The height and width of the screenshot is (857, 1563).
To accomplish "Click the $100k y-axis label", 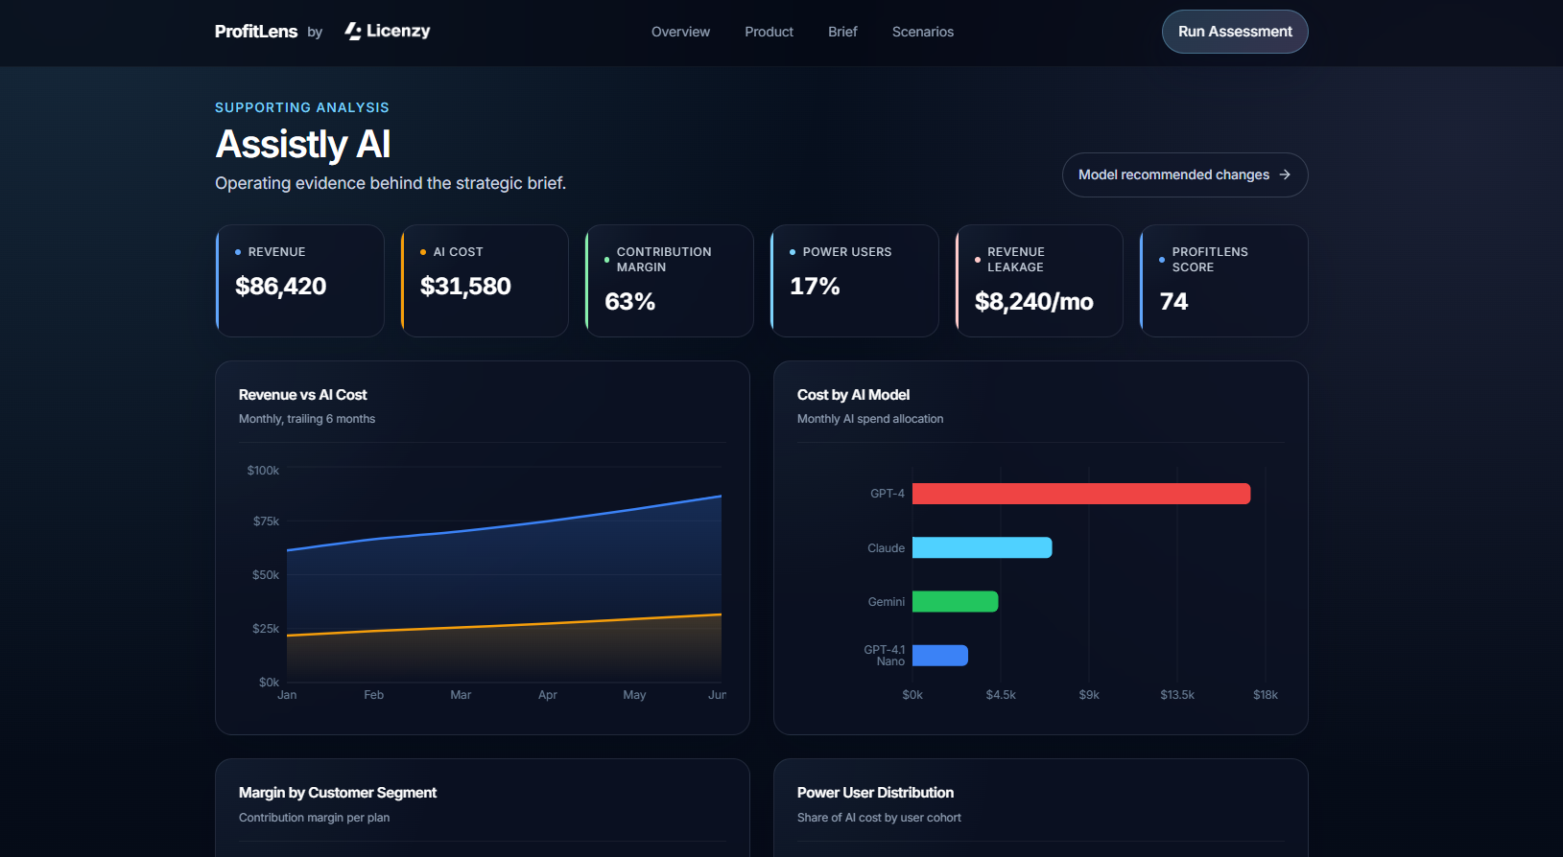I will click(x=263, y=471).
